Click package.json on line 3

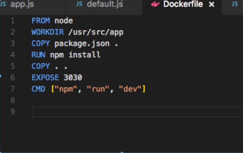[x=82, y=44]
